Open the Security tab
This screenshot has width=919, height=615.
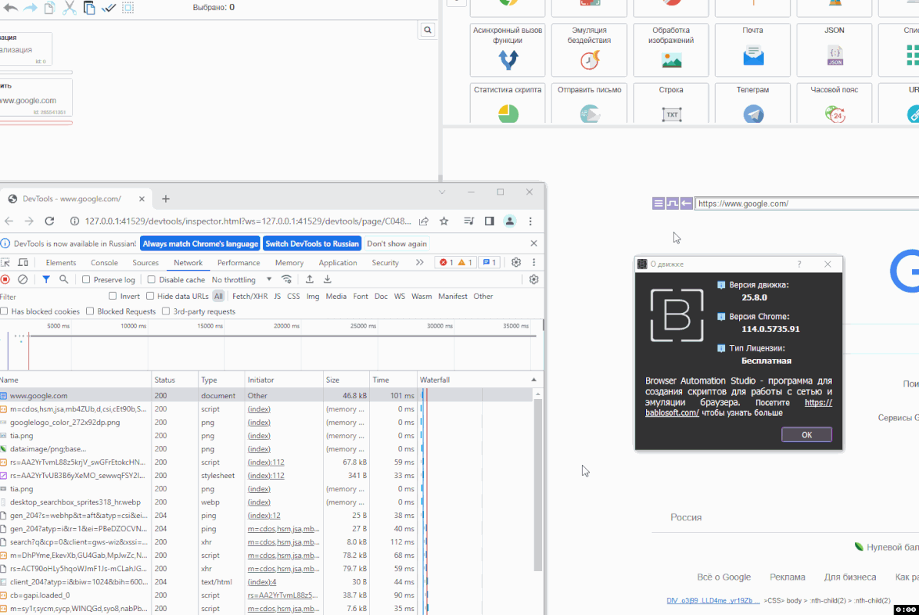click(x=385, y=262)
